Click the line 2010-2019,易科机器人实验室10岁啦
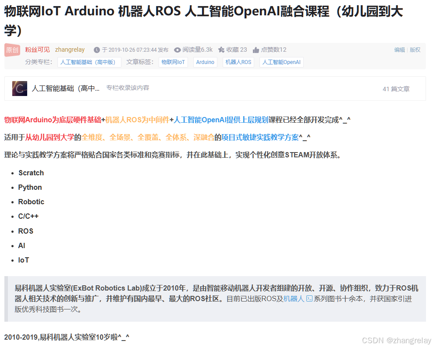The image size is (433, 348). [x=67, y=337]
